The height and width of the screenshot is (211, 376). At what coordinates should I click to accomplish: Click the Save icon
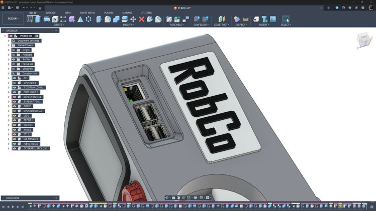coord(17,8)
